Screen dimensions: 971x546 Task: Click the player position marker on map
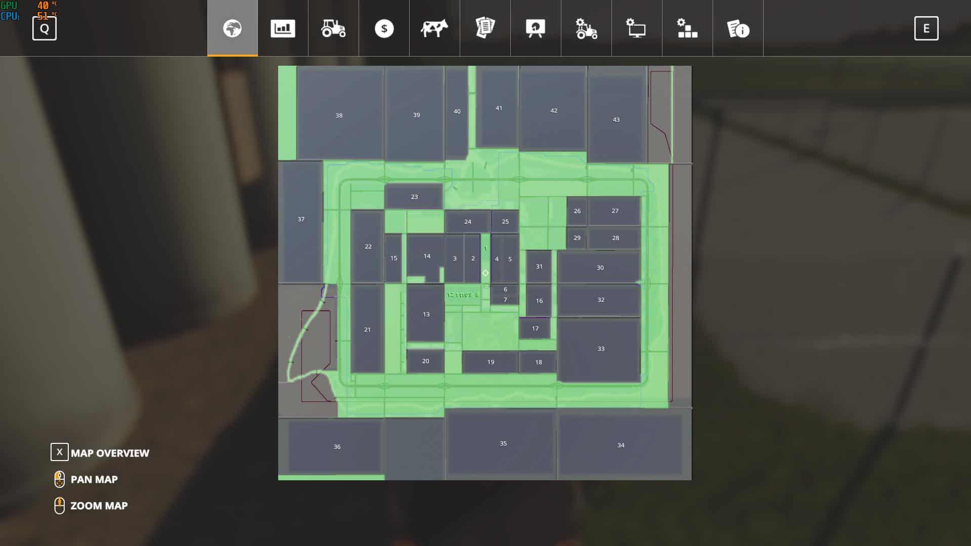coord(485,273)
